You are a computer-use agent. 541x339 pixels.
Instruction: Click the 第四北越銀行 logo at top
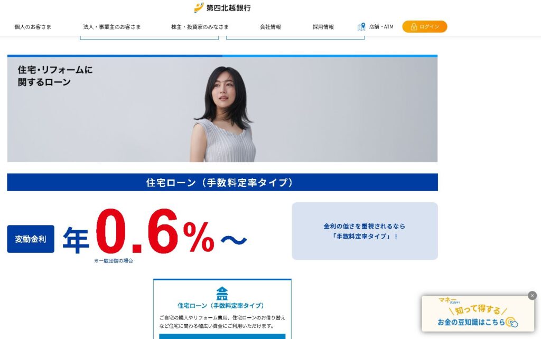[x=222, y=7]
